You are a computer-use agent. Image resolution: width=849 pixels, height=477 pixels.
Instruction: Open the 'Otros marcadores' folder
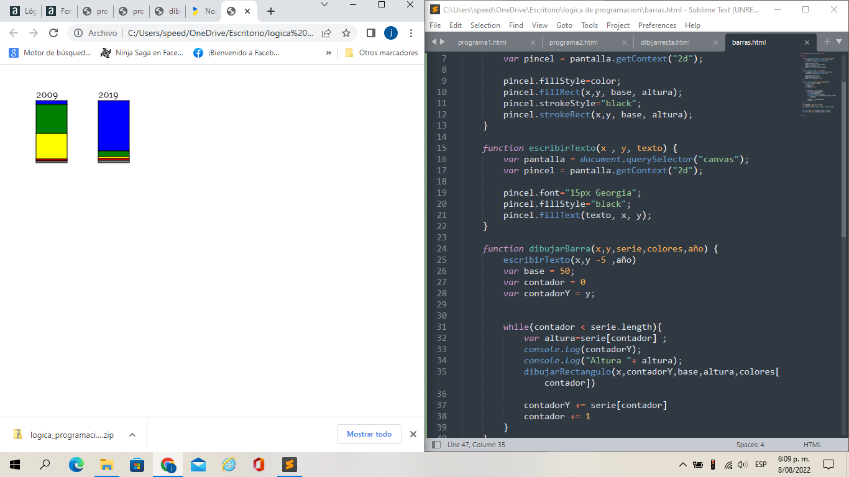pos(382,53)
